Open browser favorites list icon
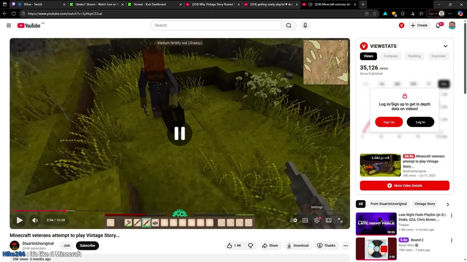 pyautogui.click(x=421, y=13)
